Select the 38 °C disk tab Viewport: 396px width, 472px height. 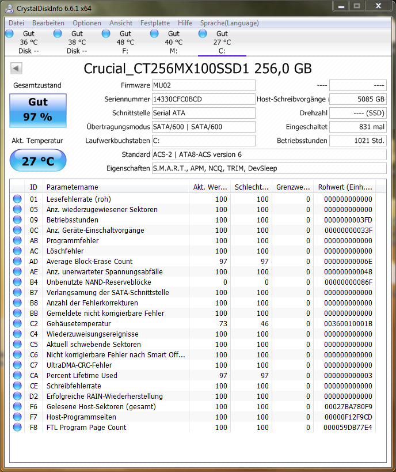coord(77,42)
